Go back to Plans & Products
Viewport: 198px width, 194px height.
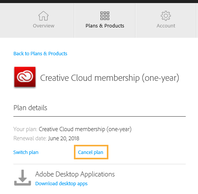click(40, 54)
